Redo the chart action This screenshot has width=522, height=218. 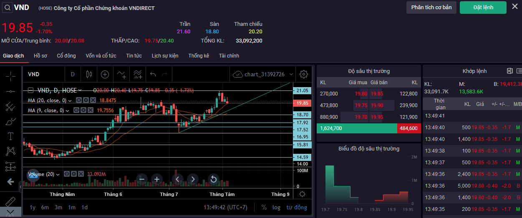[x=164, y=75]
